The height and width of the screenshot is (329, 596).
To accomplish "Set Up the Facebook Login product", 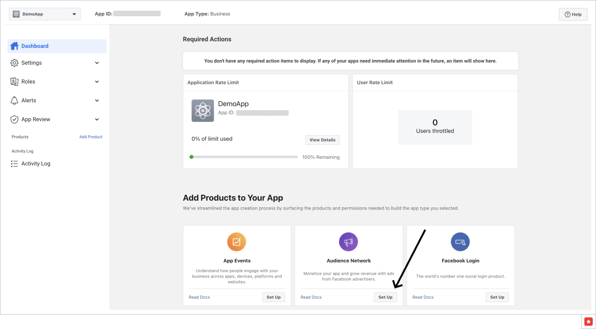I will coord(497,297).
